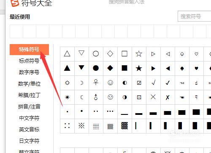Choose the right-half black circle symbol

(x=124, y=97)
